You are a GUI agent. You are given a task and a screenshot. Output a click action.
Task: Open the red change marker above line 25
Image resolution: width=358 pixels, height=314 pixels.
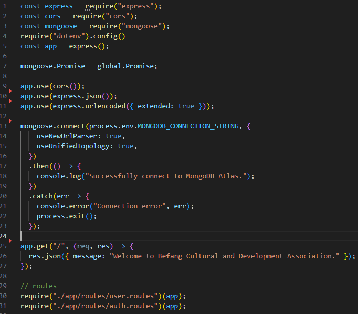[10, 241]
